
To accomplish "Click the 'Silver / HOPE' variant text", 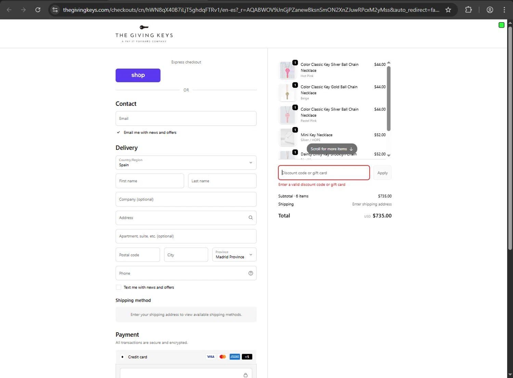I will 311,140.
